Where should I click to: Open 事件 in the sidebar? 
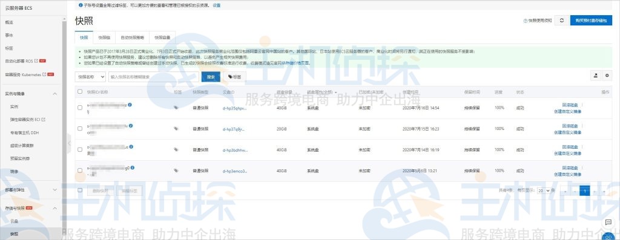pos(9,35)
